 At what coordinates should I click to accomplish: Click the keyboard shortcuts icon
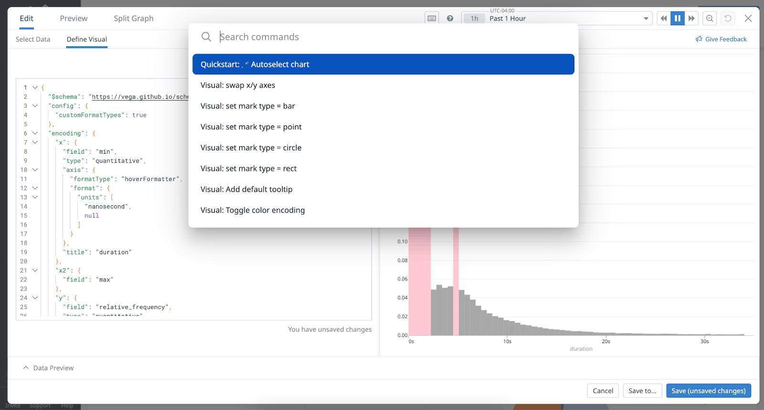tap(432, 19)
